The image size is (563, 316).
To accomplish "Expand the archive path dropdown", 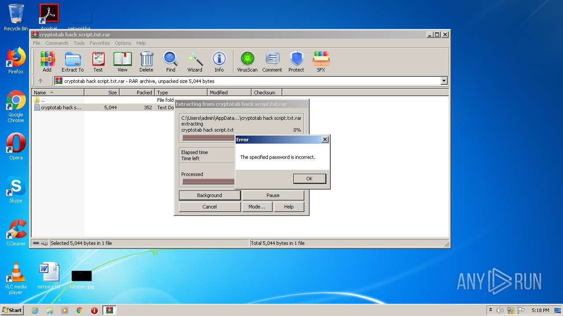I will tap(444, 81).
